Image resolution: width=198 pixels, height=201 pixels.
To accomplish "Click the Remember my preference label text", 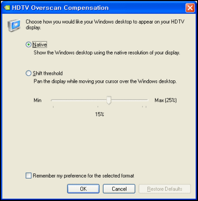I will [x=83, y=176].
